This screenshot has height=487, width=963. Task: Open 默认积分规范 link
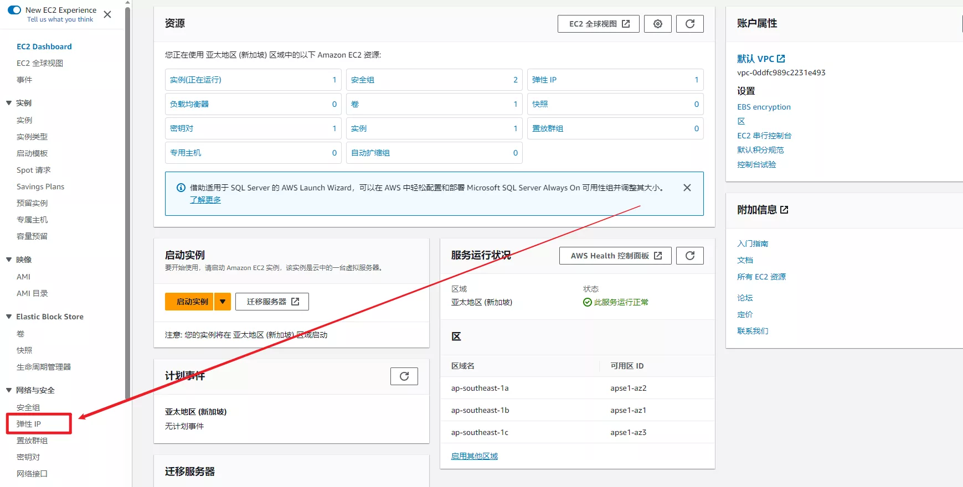(760, 150)
